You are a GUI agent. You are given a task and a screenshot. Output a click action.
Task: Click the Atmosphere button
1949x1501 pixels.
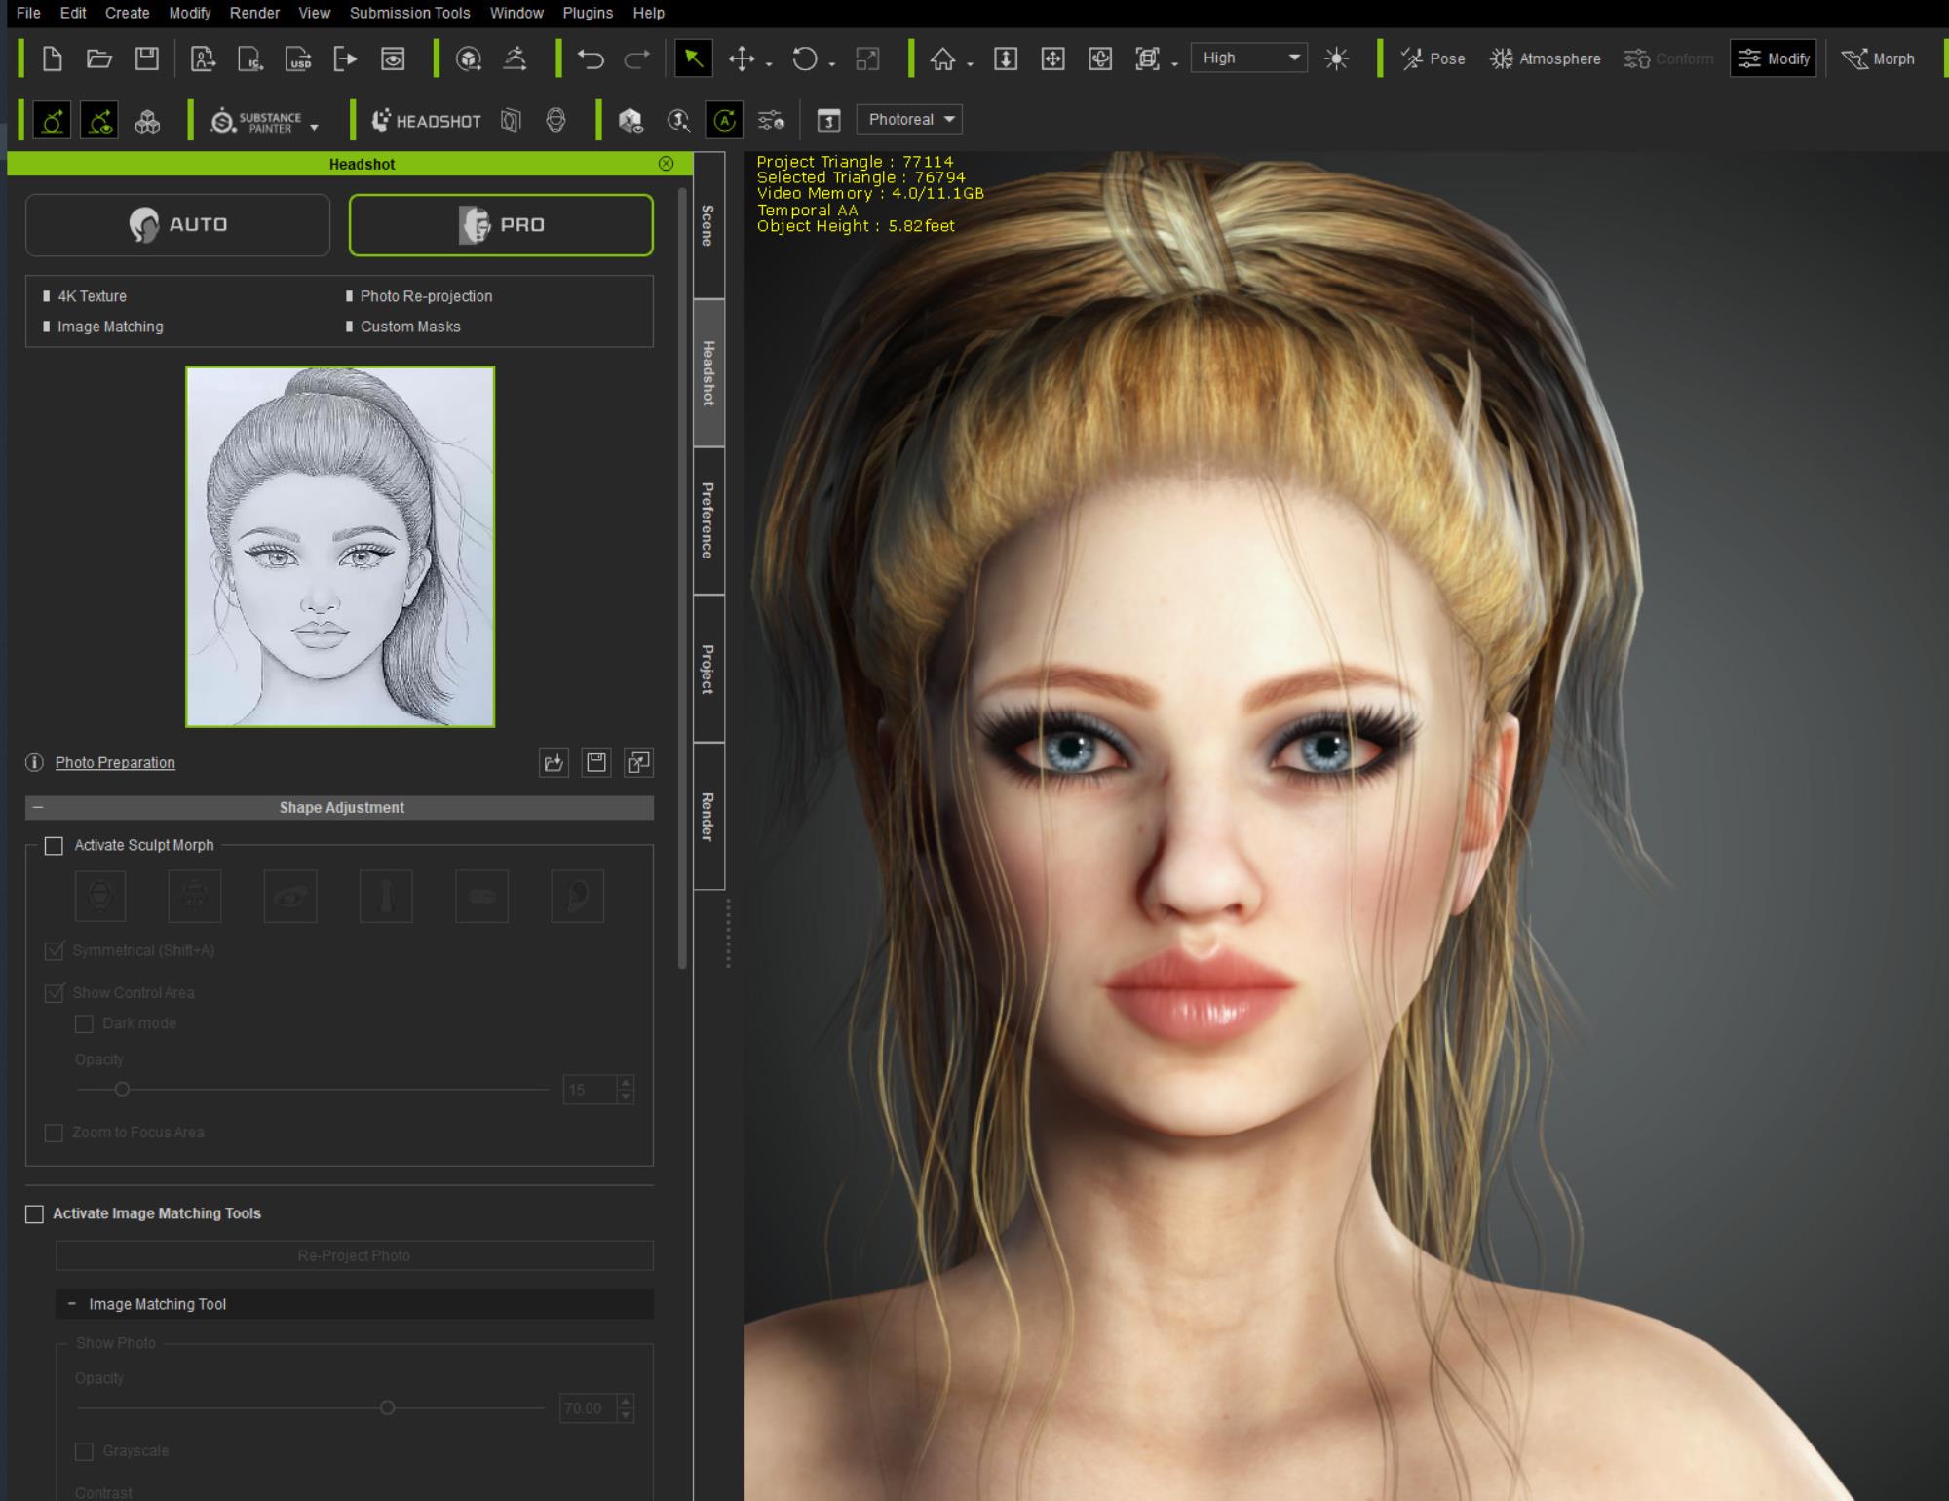click(x=1546, y=59)
